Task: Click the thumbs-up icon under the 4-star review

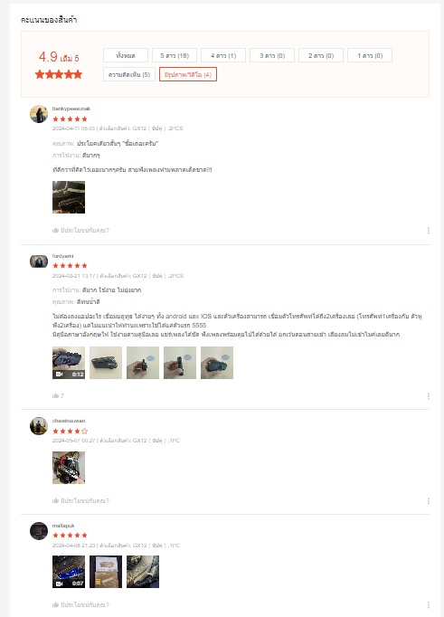Action: pyautogui.click(x=55, y=500)
